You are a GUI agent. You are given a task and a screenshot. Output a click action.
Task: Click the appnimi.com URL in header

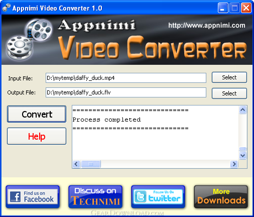207,26
